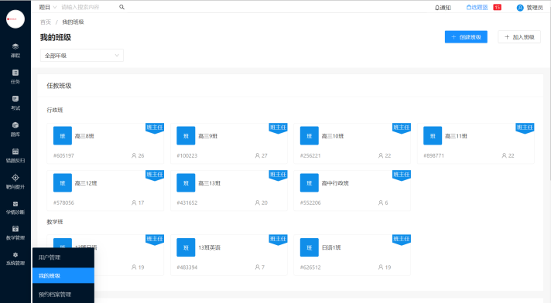The image size is (551, 303).
Task: Open the 系统管理 gear icon
Action: (15, 255)
